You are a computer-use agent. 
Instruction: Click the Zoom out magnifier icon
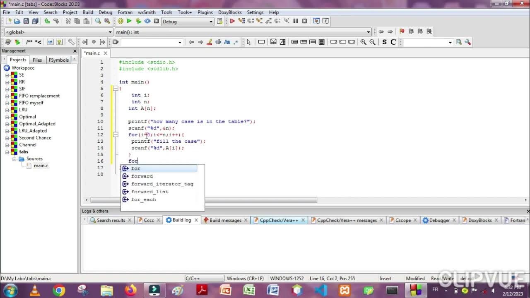point(372,42)
